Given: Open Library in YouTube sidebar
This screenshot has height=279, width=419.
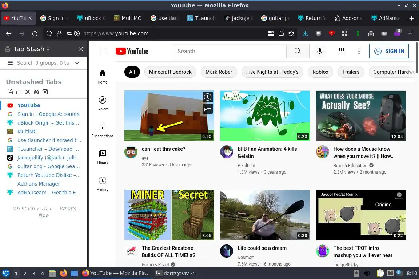Looking at the screenshot, I should click(102, 157).
